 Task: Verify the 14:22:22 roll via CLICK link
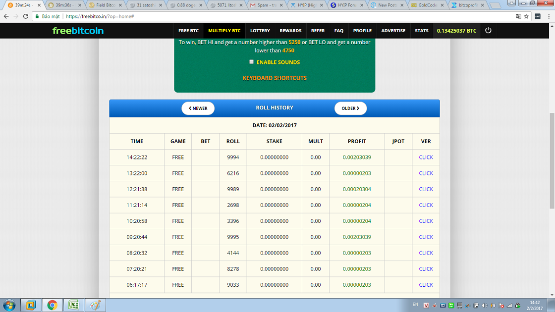coord(426,157)
